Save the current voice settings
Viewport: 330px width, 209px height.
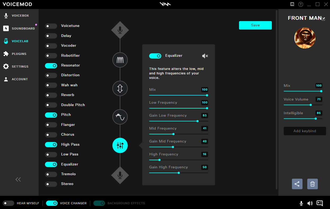click(255, 25)
